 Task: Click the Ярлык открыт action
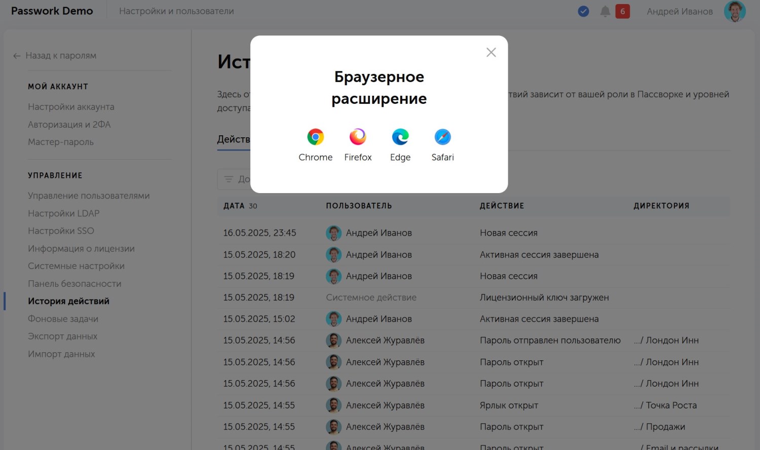(509, 405)
